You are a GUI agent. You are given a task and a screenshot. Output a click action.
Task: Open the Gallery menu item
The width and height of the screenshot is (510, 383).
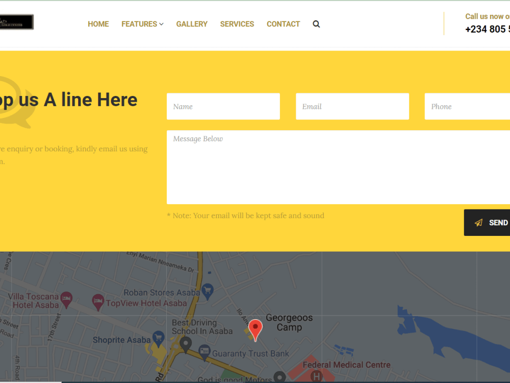point(192,24)
